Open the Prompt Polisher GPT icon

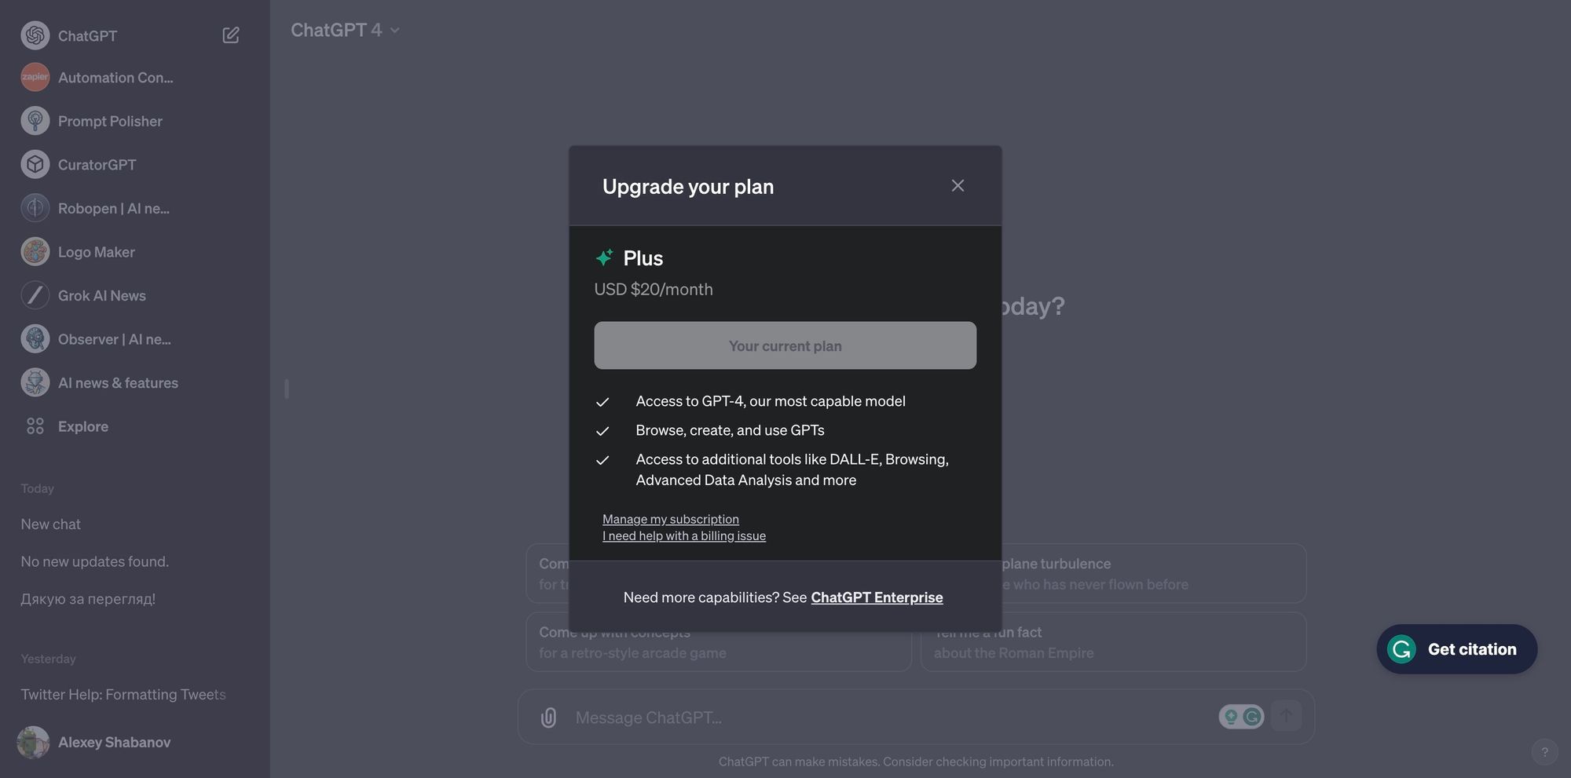(x=35, y=120)
